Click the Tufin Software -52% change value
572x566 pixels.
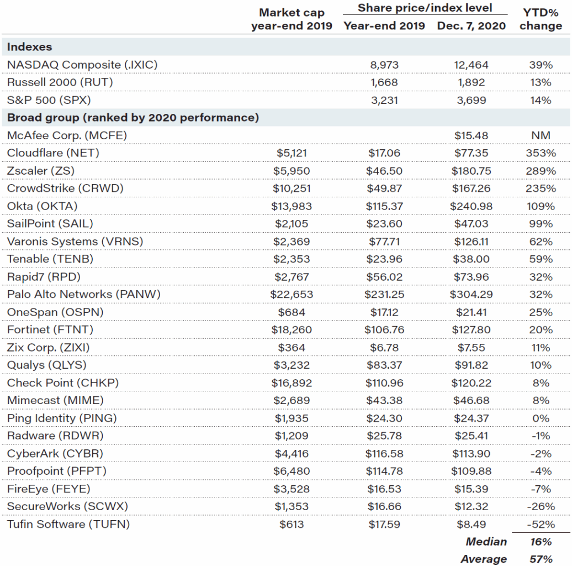[x=541, y=525]
